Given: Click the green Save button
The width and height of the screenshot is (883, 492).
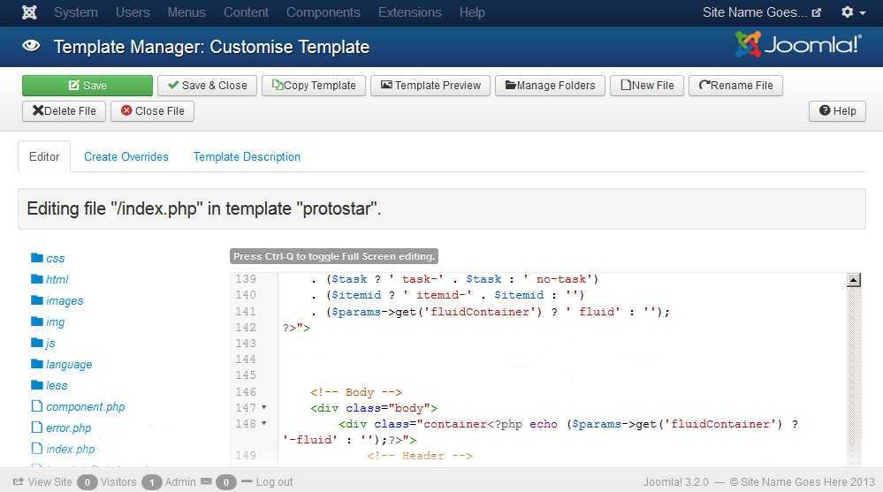Looking at the screenshot, I should [x=88, y=86].
